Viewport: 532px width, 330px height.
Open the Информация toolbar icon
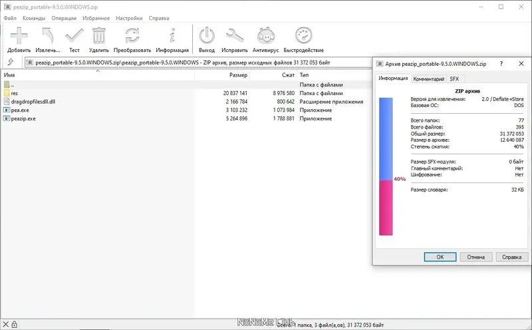(172, 36)
